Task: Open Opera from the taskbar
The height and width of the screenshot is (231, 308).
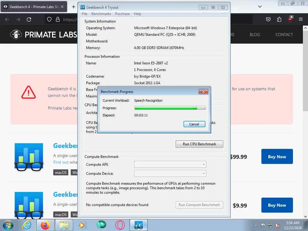Action: pos(120,225)
